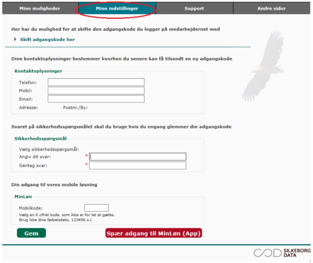Click the Silkeborg Data logo
The width and height of the screenshot is (313, 263).
(282, 253)
